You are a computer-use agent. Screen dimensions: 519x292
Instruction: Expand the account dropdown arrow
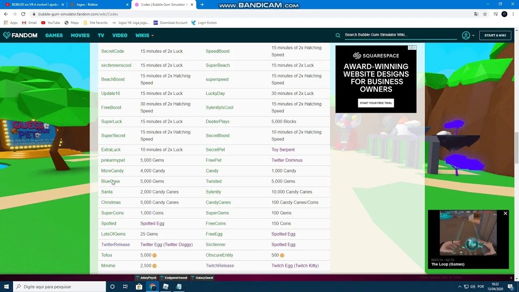(473, 36)
